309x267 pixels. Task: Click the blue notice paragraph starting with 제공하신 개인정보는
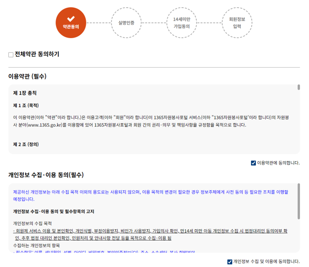[x=150, y=195]
